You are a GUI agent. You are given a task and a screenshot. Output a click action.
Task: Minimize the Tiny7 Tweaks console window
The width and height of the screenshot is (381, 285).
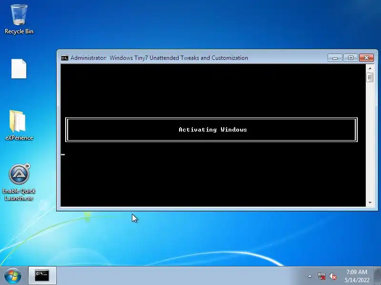[335, 57]
